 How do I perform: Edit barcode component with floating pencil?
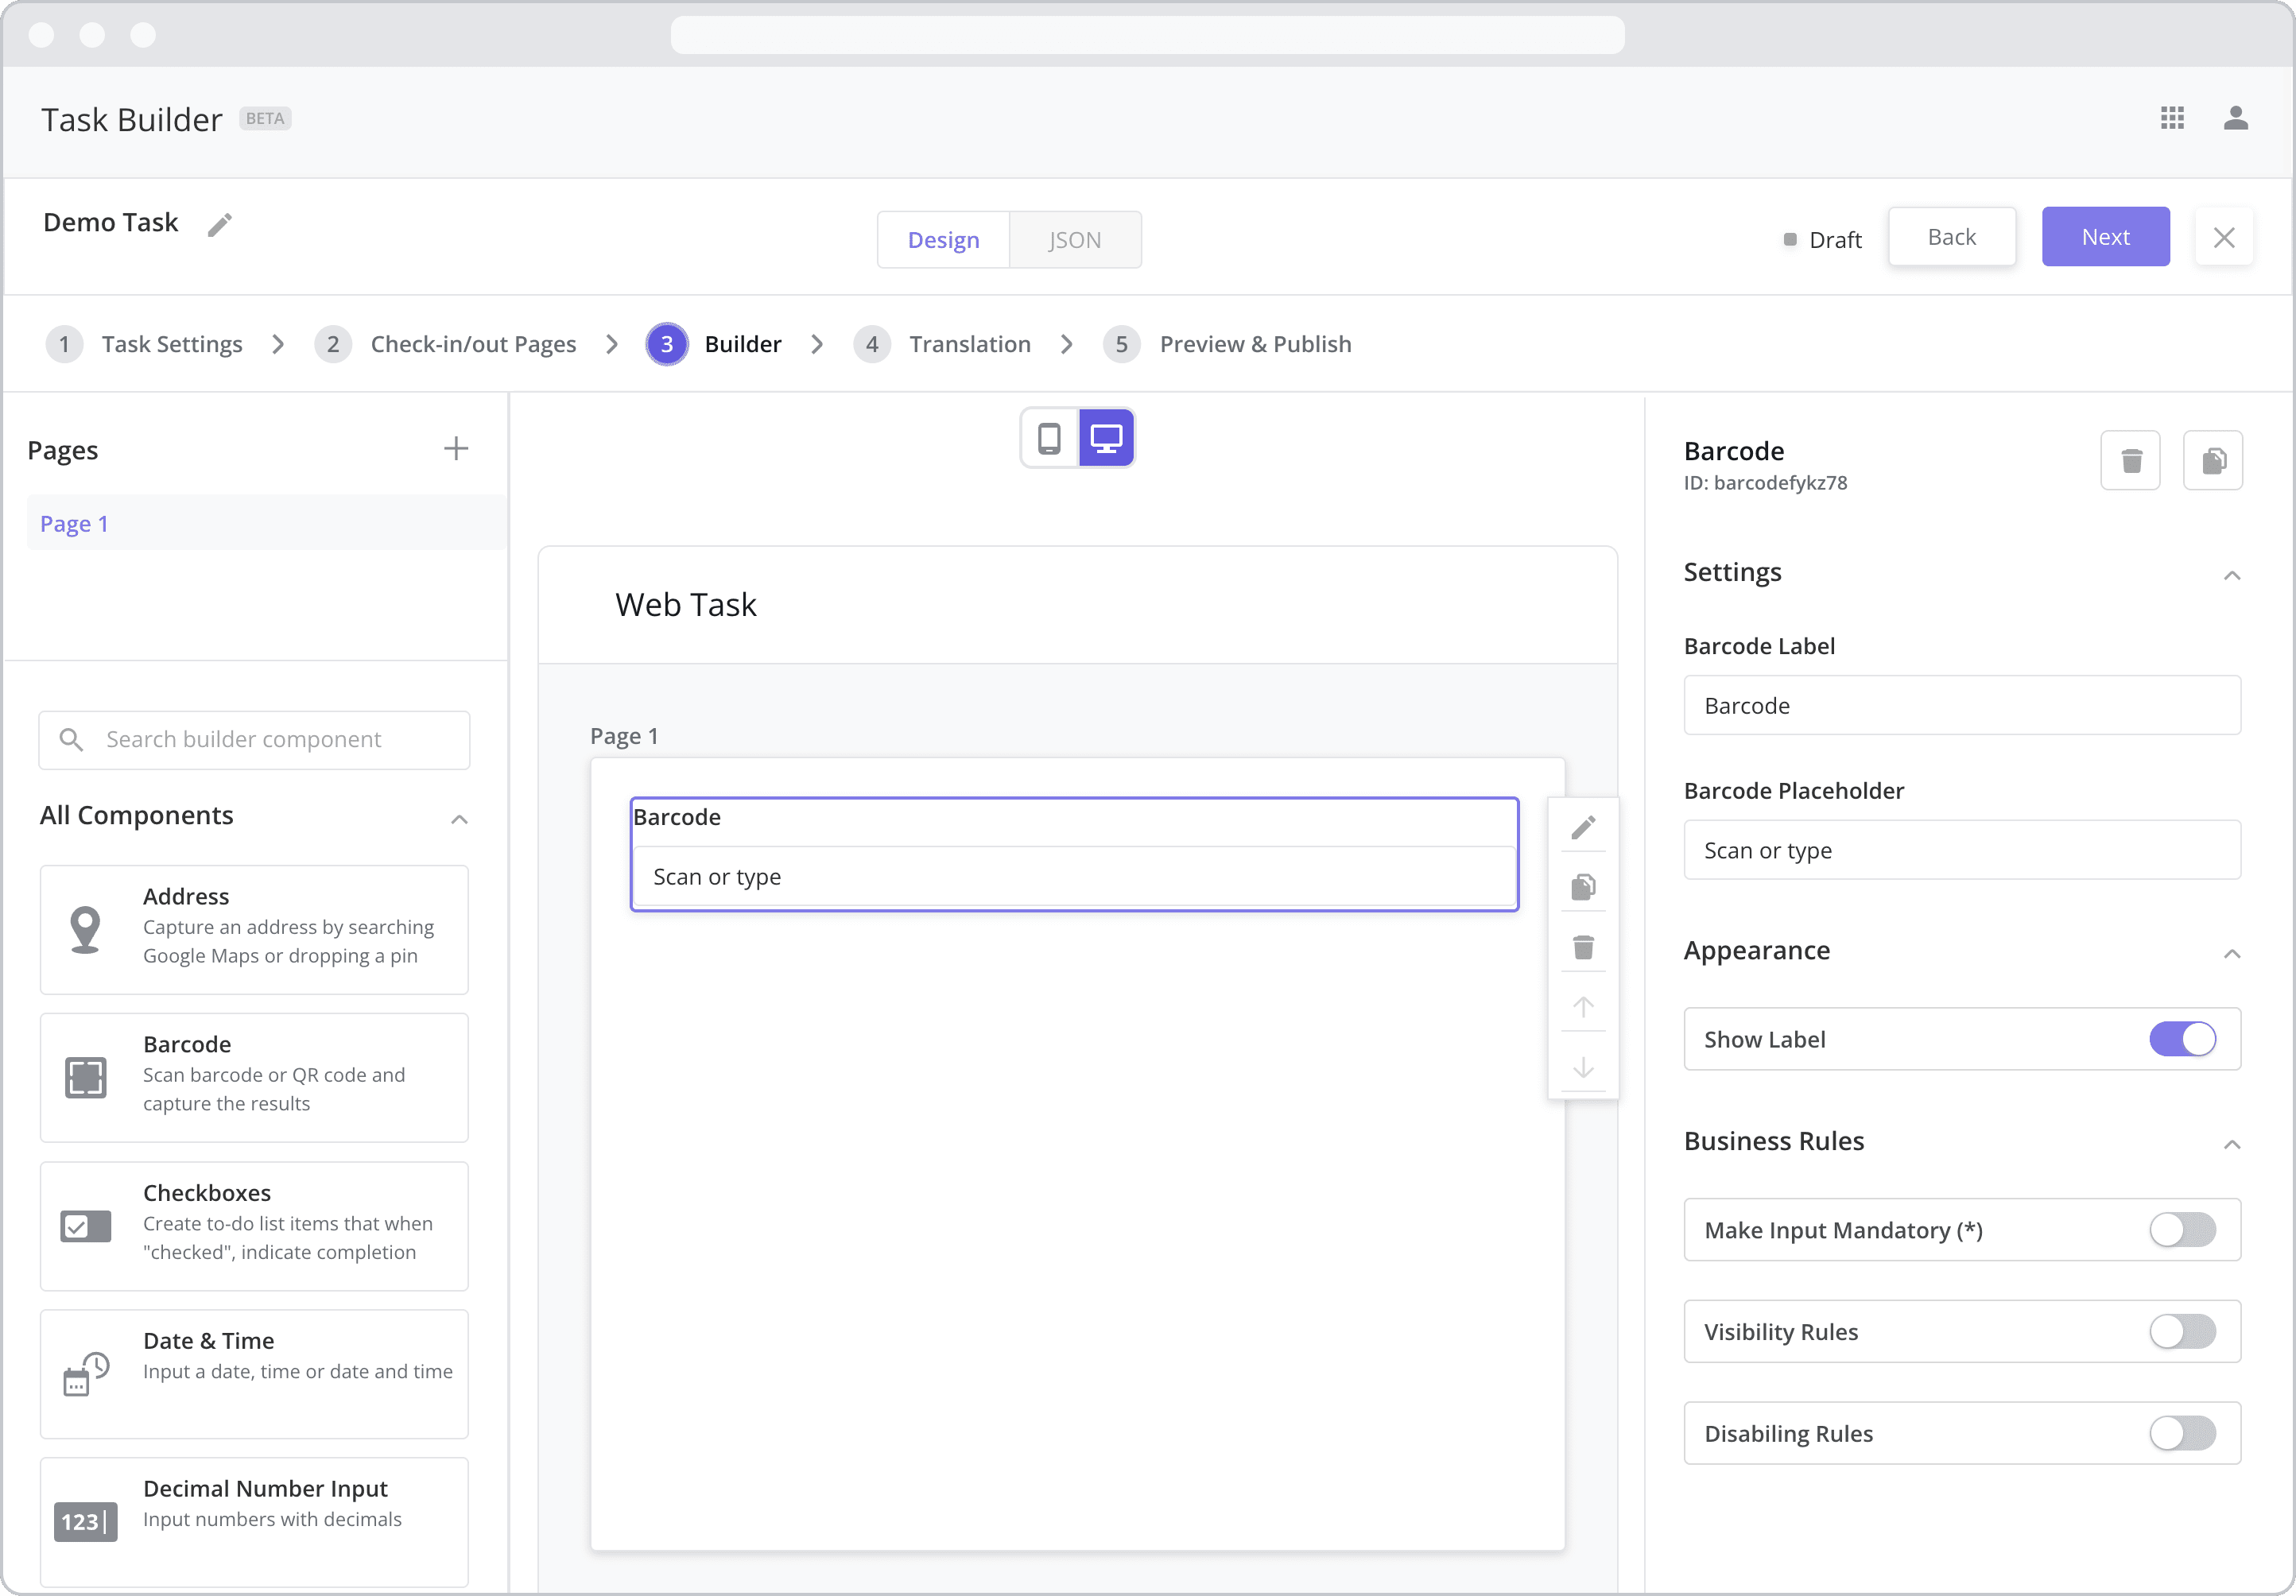[1583, 827]
